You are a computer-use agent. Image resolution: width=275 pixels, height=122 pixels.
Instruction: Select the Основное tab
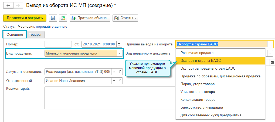coord(15,35)
